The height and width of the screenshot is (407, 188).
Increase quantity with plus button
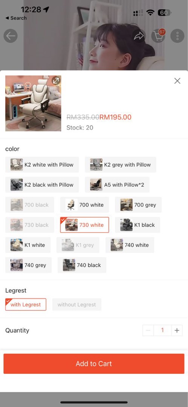coord(177,330)
